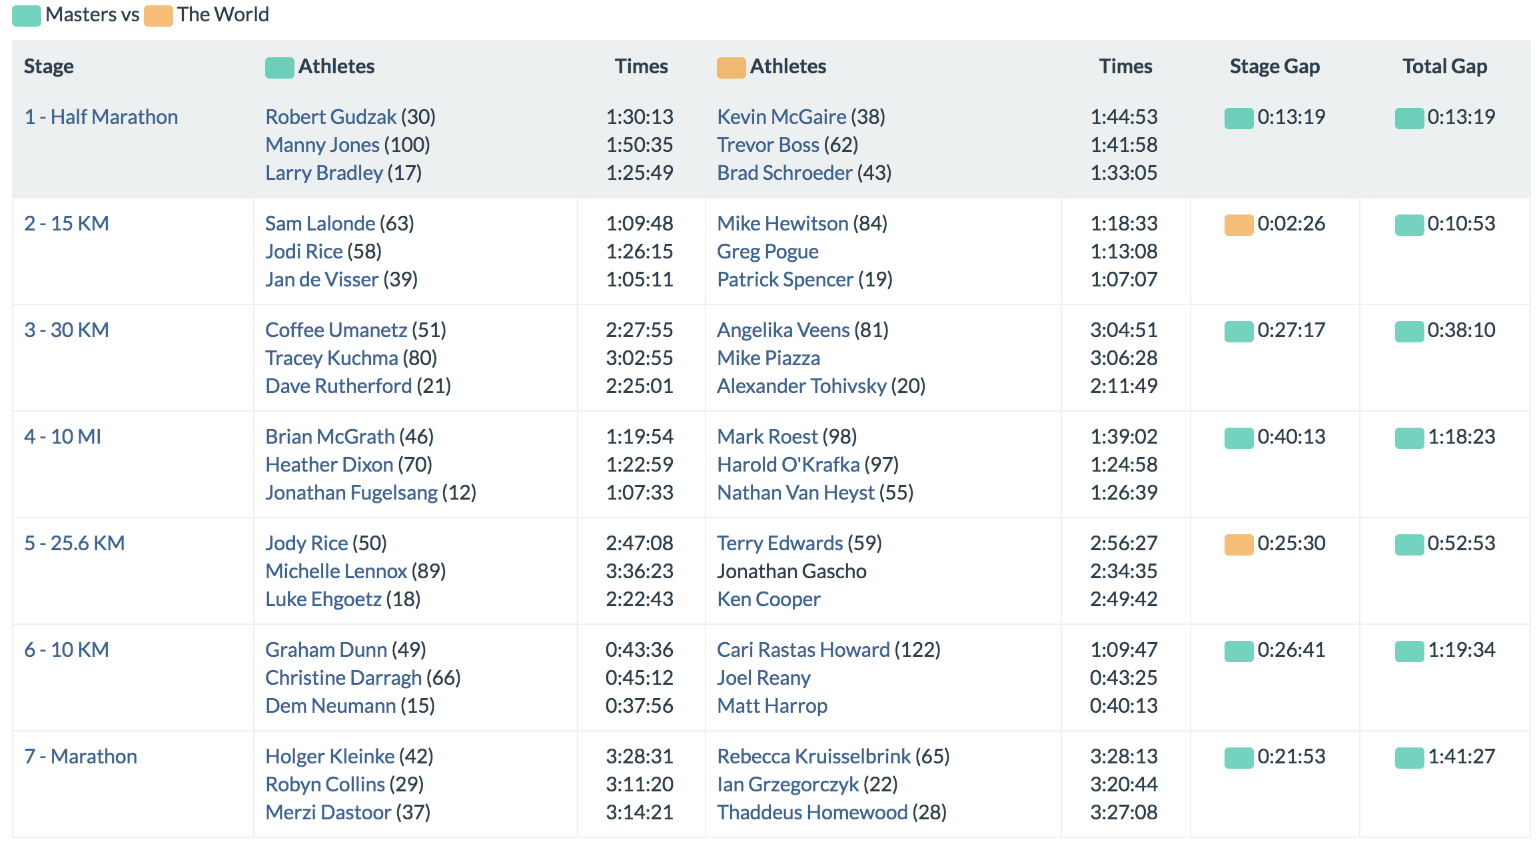Click green swatch beside Athletes column header

point(279,68)
